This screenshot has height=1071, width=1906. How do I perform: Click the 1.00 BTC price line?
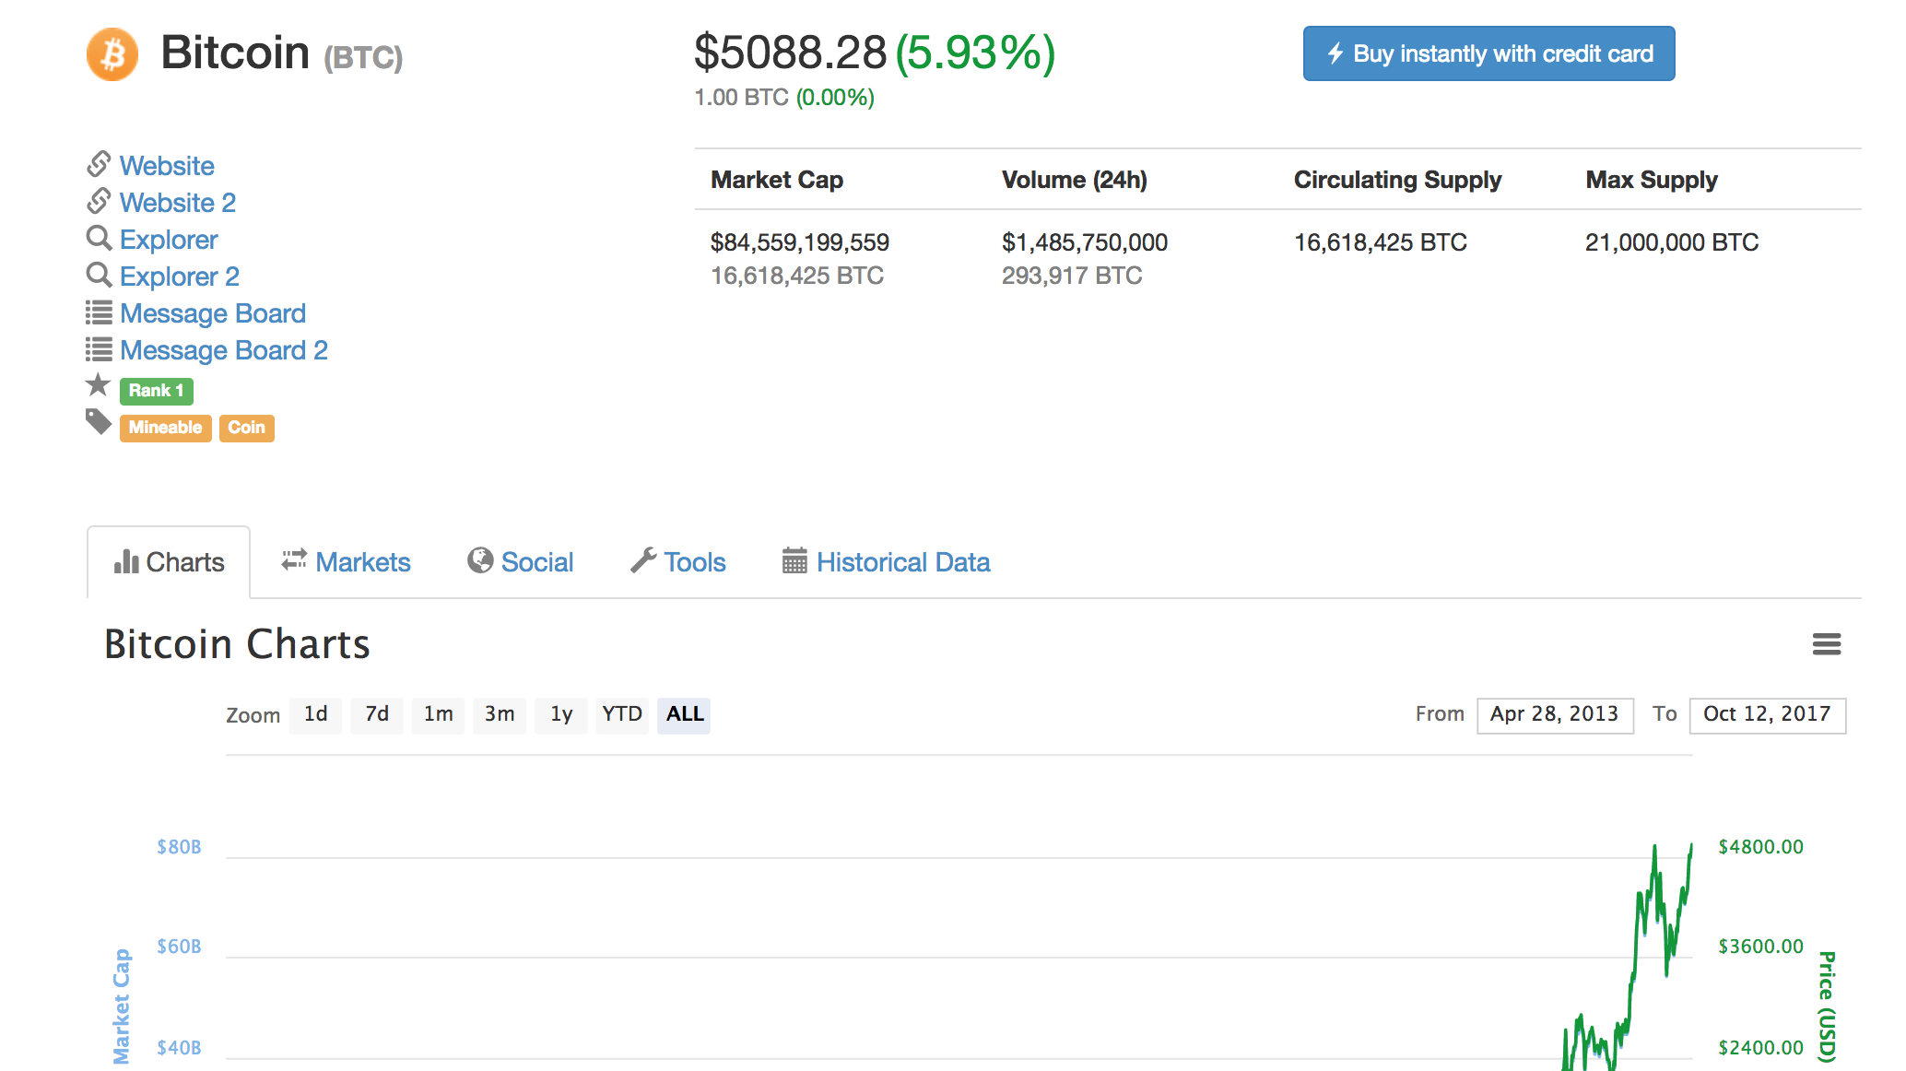(x=784, y=98)
